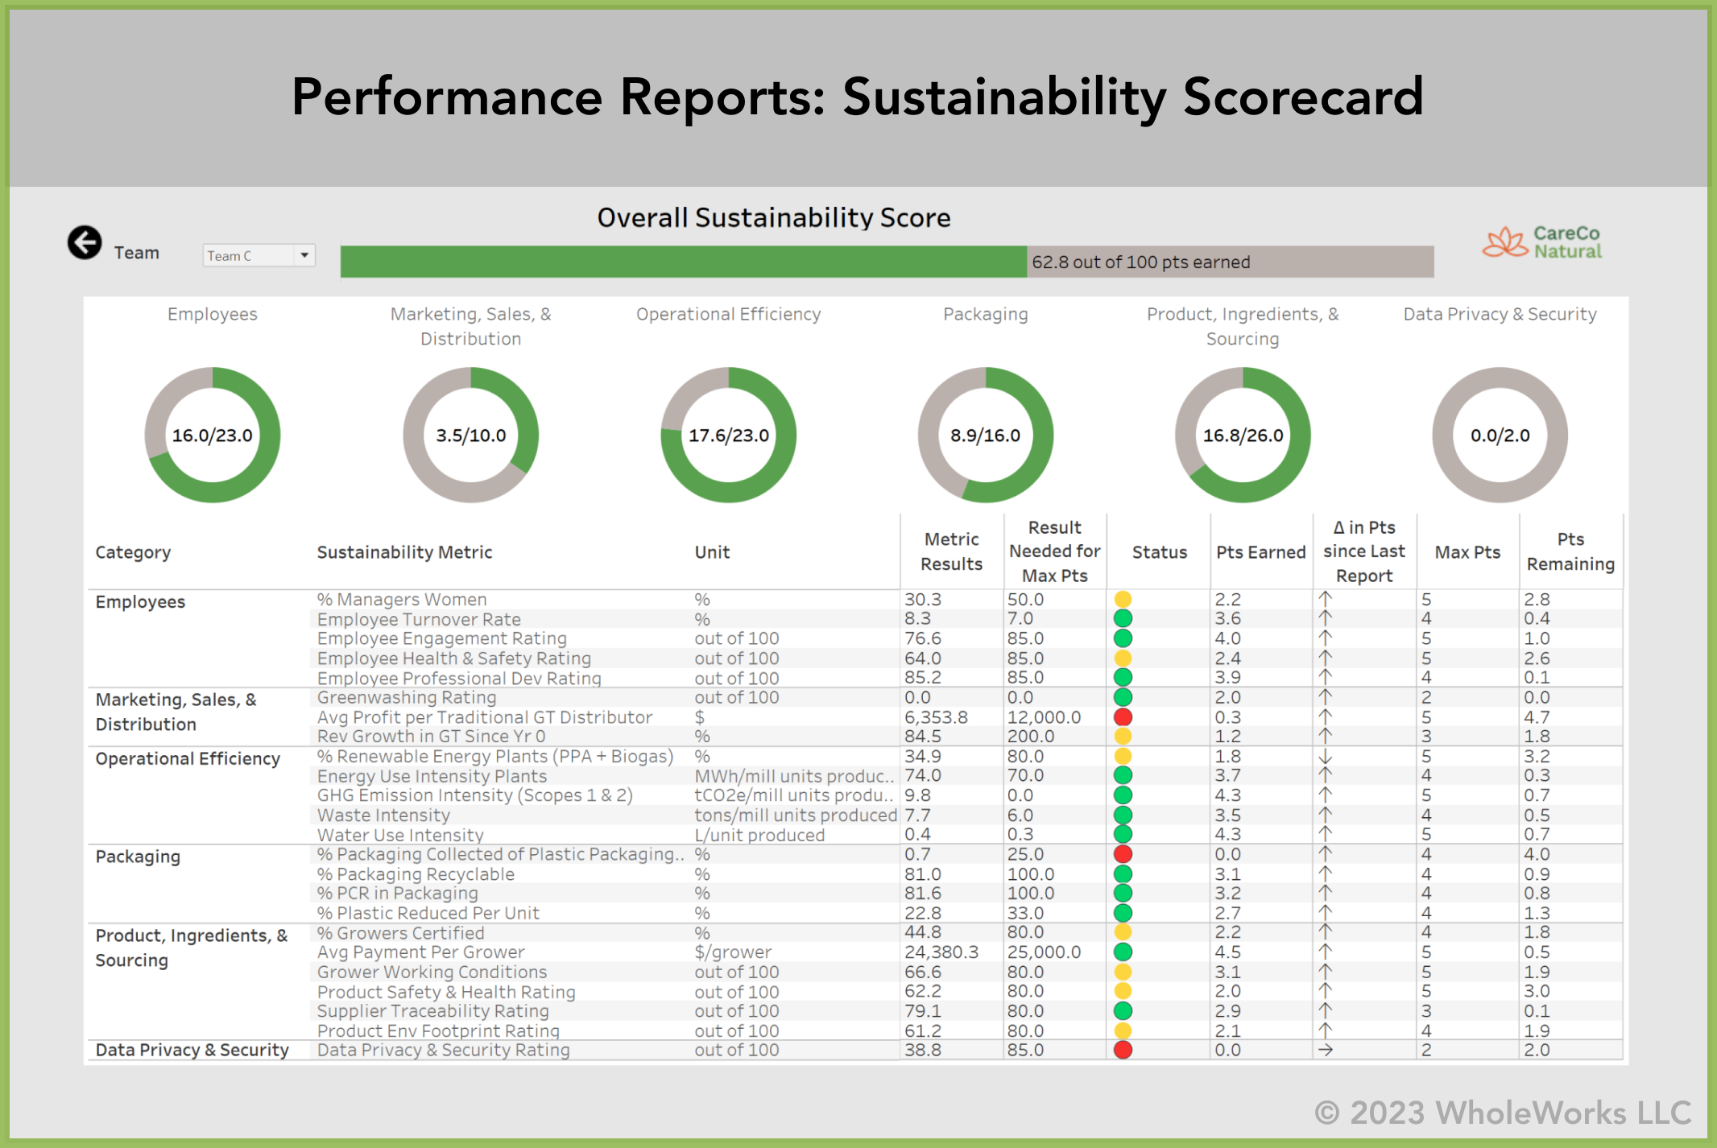Click the green status dot for Employee Turnover Rate

[1123, 618]
